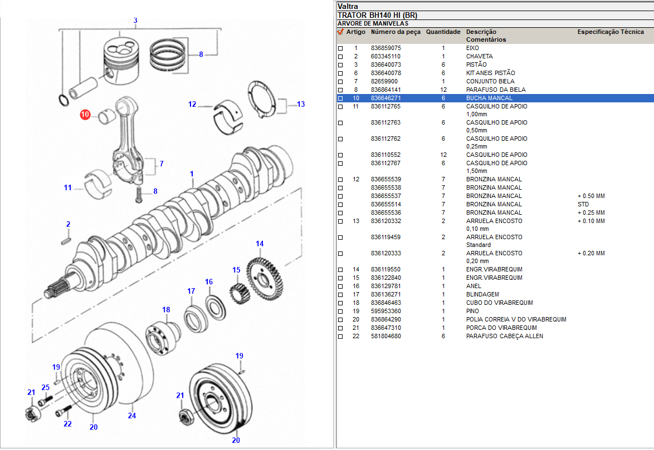Select callout number 13 beside thrust washer
The image size is (654, 450).
tap(301, 104)
